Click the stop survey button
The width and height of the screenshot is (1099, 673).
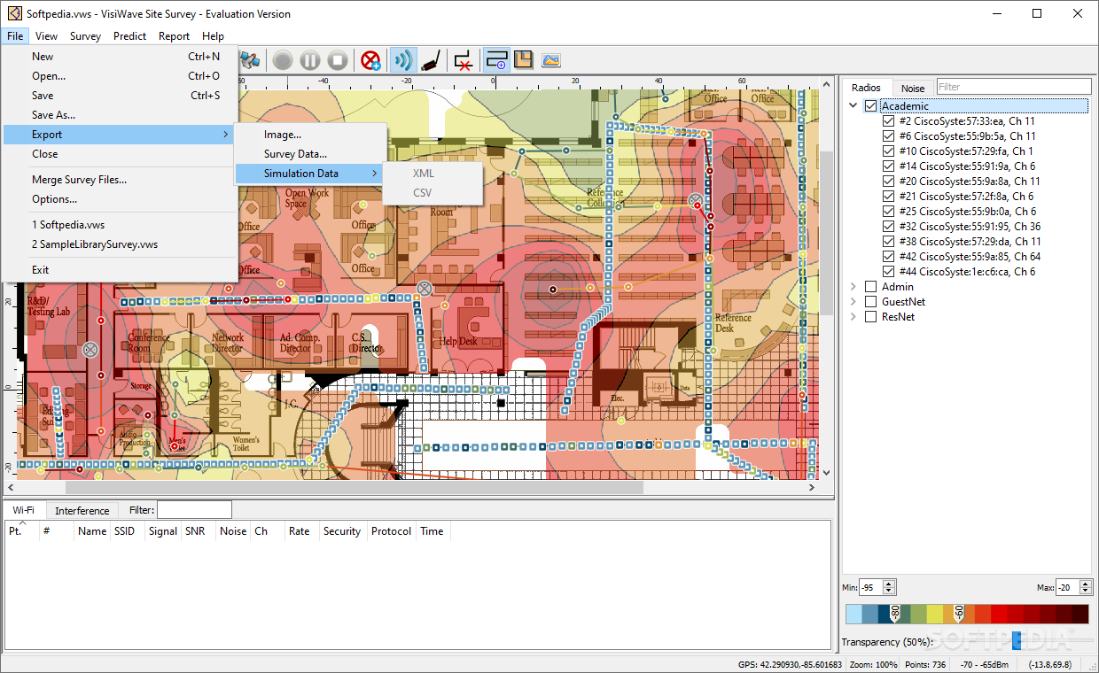[x=338, y=60]
